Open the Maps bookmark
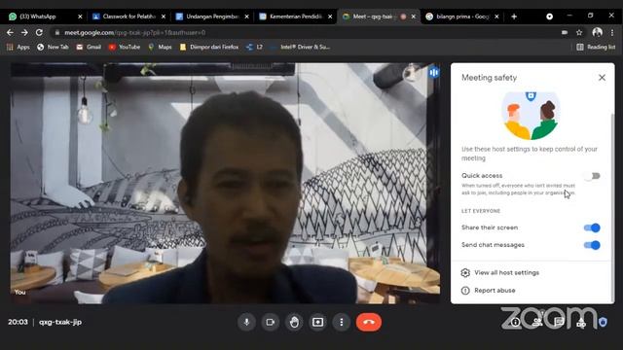This screenshot has height=350, width=623. (160, 47)
